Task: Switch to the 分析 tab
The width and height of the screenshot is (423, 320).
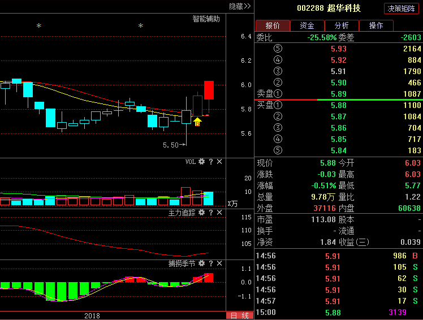Action: pyautogui.click(x=342, y=25)
